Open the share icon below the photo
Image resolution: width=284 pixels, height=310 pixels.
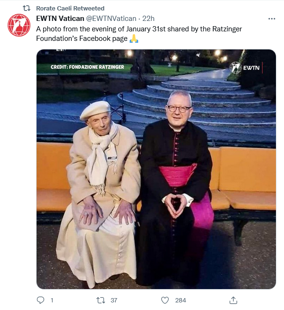[x=233, y=300]
